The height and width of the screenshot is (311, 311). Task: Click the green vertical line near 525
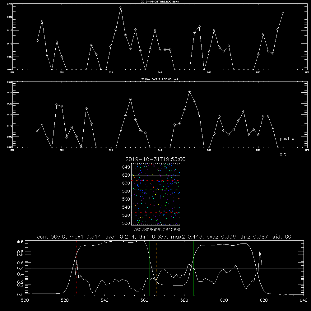(x=75, y=268)
